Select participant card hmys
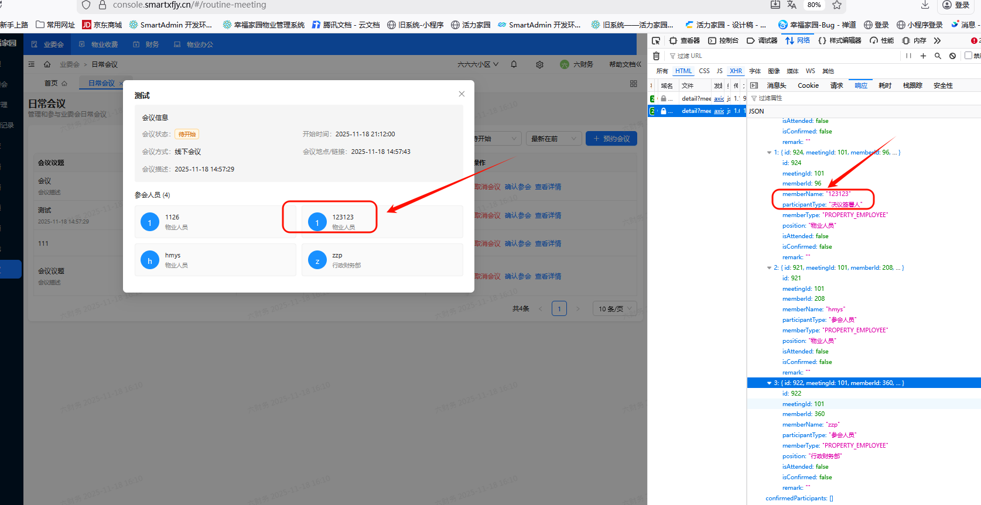Screen dimensions: 981x505 [x=215, y=260]
